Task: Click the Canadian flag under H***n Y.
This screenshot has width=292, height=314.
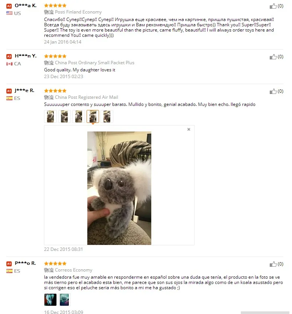Action: [9, 64]
